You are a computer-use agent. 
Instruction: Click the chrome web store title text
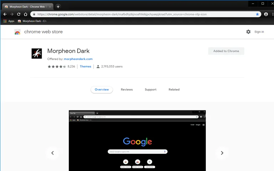[x=43, y=32]
